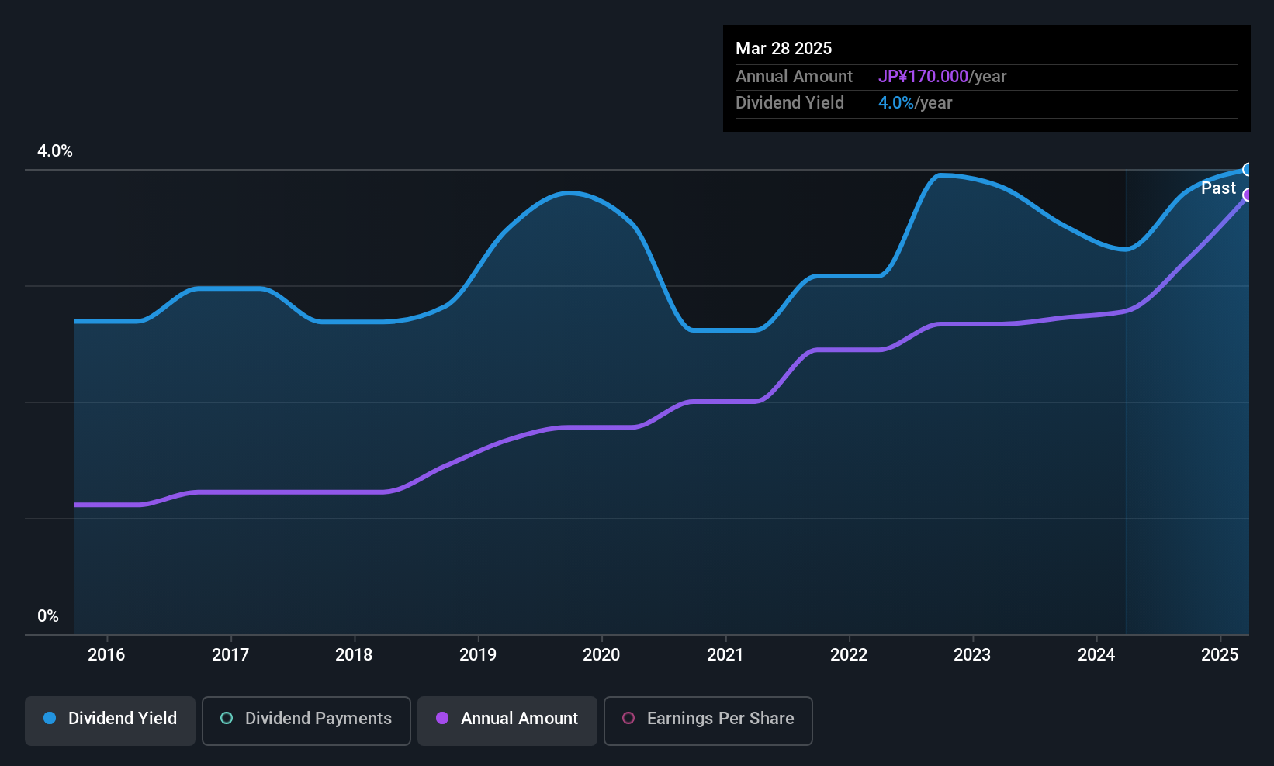Click the Earnings Per Share circle icon
This screenshot has height=766, width=1274.
click(628, 719)
